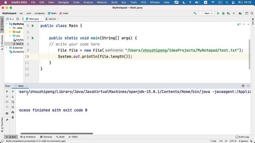Viewport: 255px width, 143px height.
Task: Toggle the Structure side panel tab
Action: point(2,42)
